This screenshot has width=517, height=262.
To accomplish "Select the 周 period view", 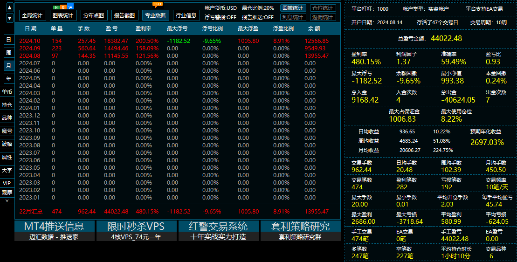I will (x=9, y=53).
